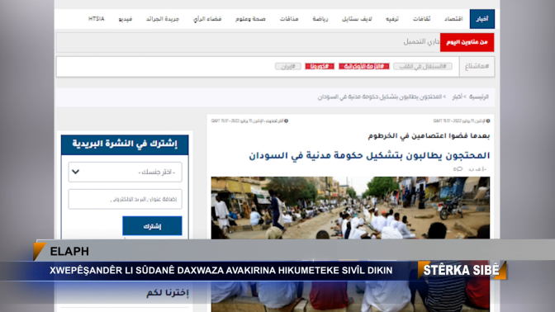Open the gender selection dropdown

point(126,172)
